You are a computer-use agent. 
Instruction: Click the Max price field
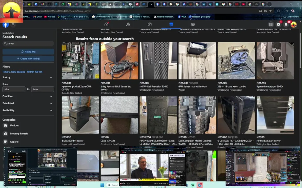(x=43, y=89)
